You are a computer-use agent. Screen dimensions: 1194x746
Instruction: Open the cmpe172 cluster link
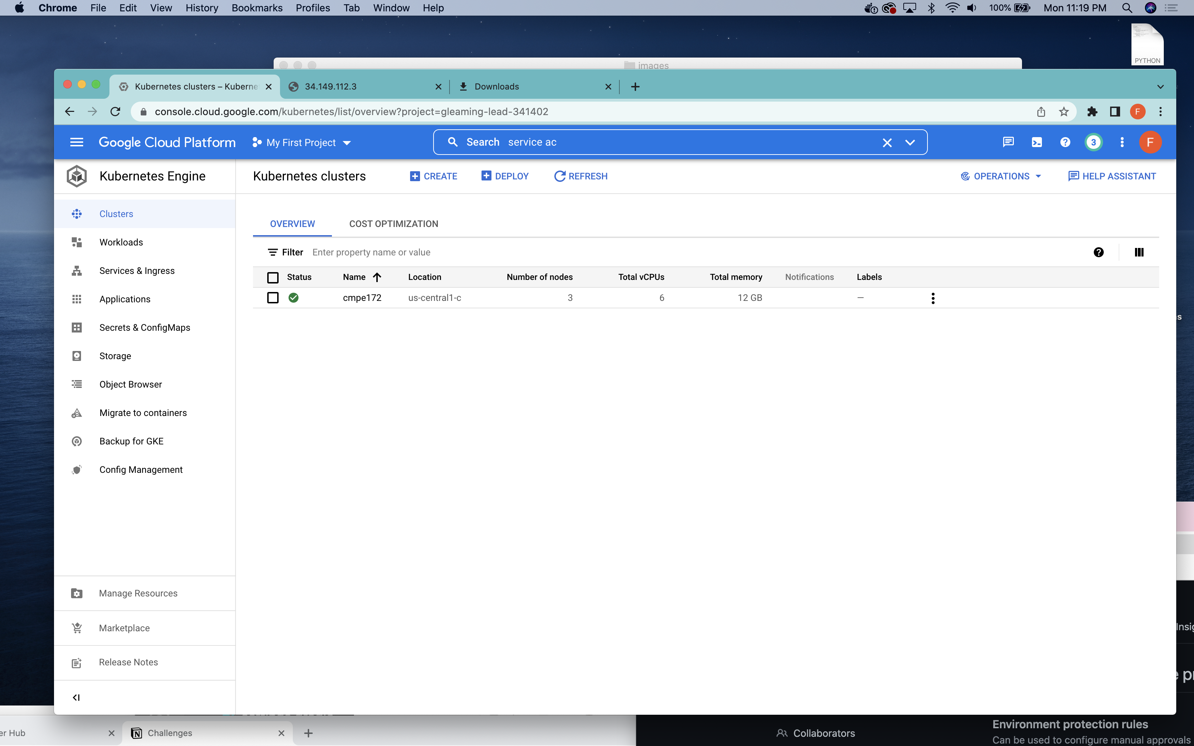click(x=362, y=298)
